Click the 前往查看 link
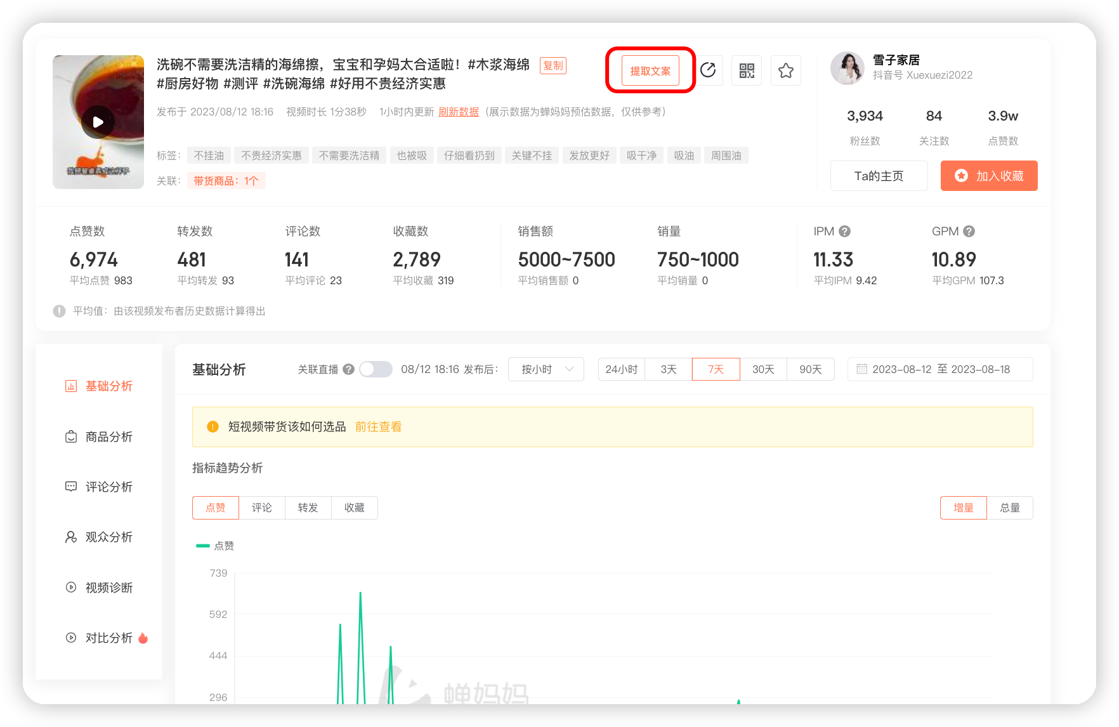The width and height of the screenshot is (1119, 727). [x=378, y=427]
